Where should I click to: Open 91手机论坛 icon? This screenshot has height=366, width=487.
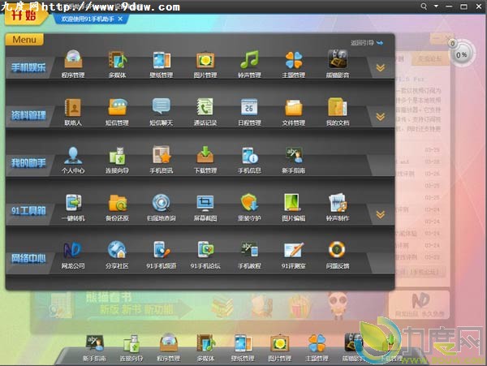205,255
